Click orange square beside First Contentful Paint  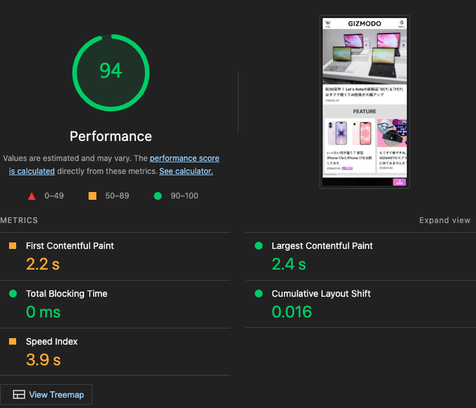[x=13, y=246]
